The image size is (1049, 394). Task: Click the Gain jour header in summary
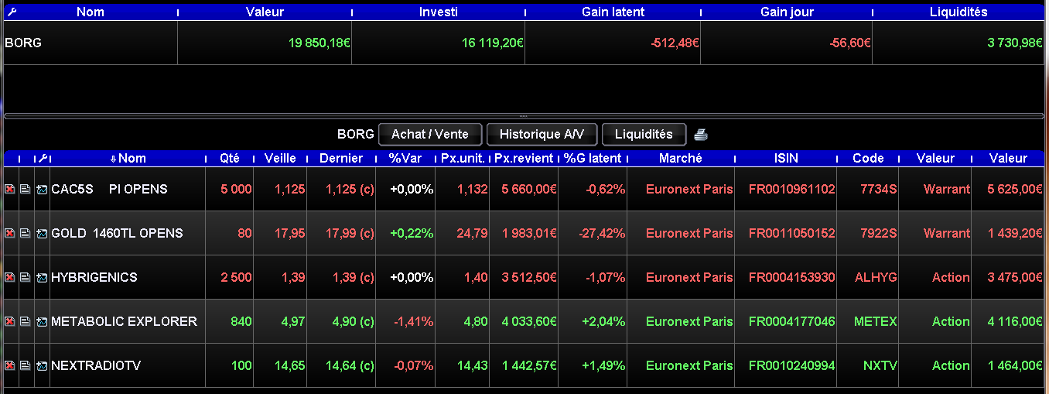click(x=787, y=12)
